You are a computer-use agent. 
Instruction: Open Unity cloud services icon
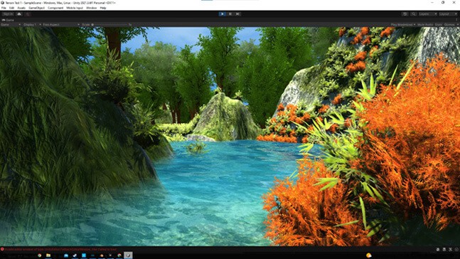(x=19, y=14)
